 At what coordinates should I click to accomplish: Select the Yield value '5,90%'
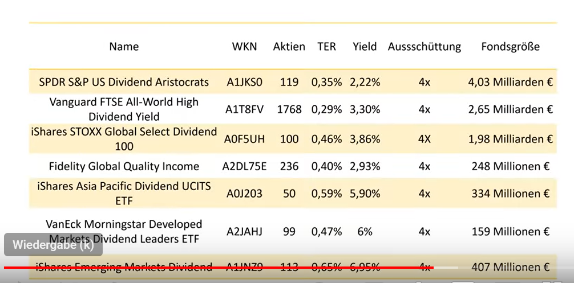[365, 194]
